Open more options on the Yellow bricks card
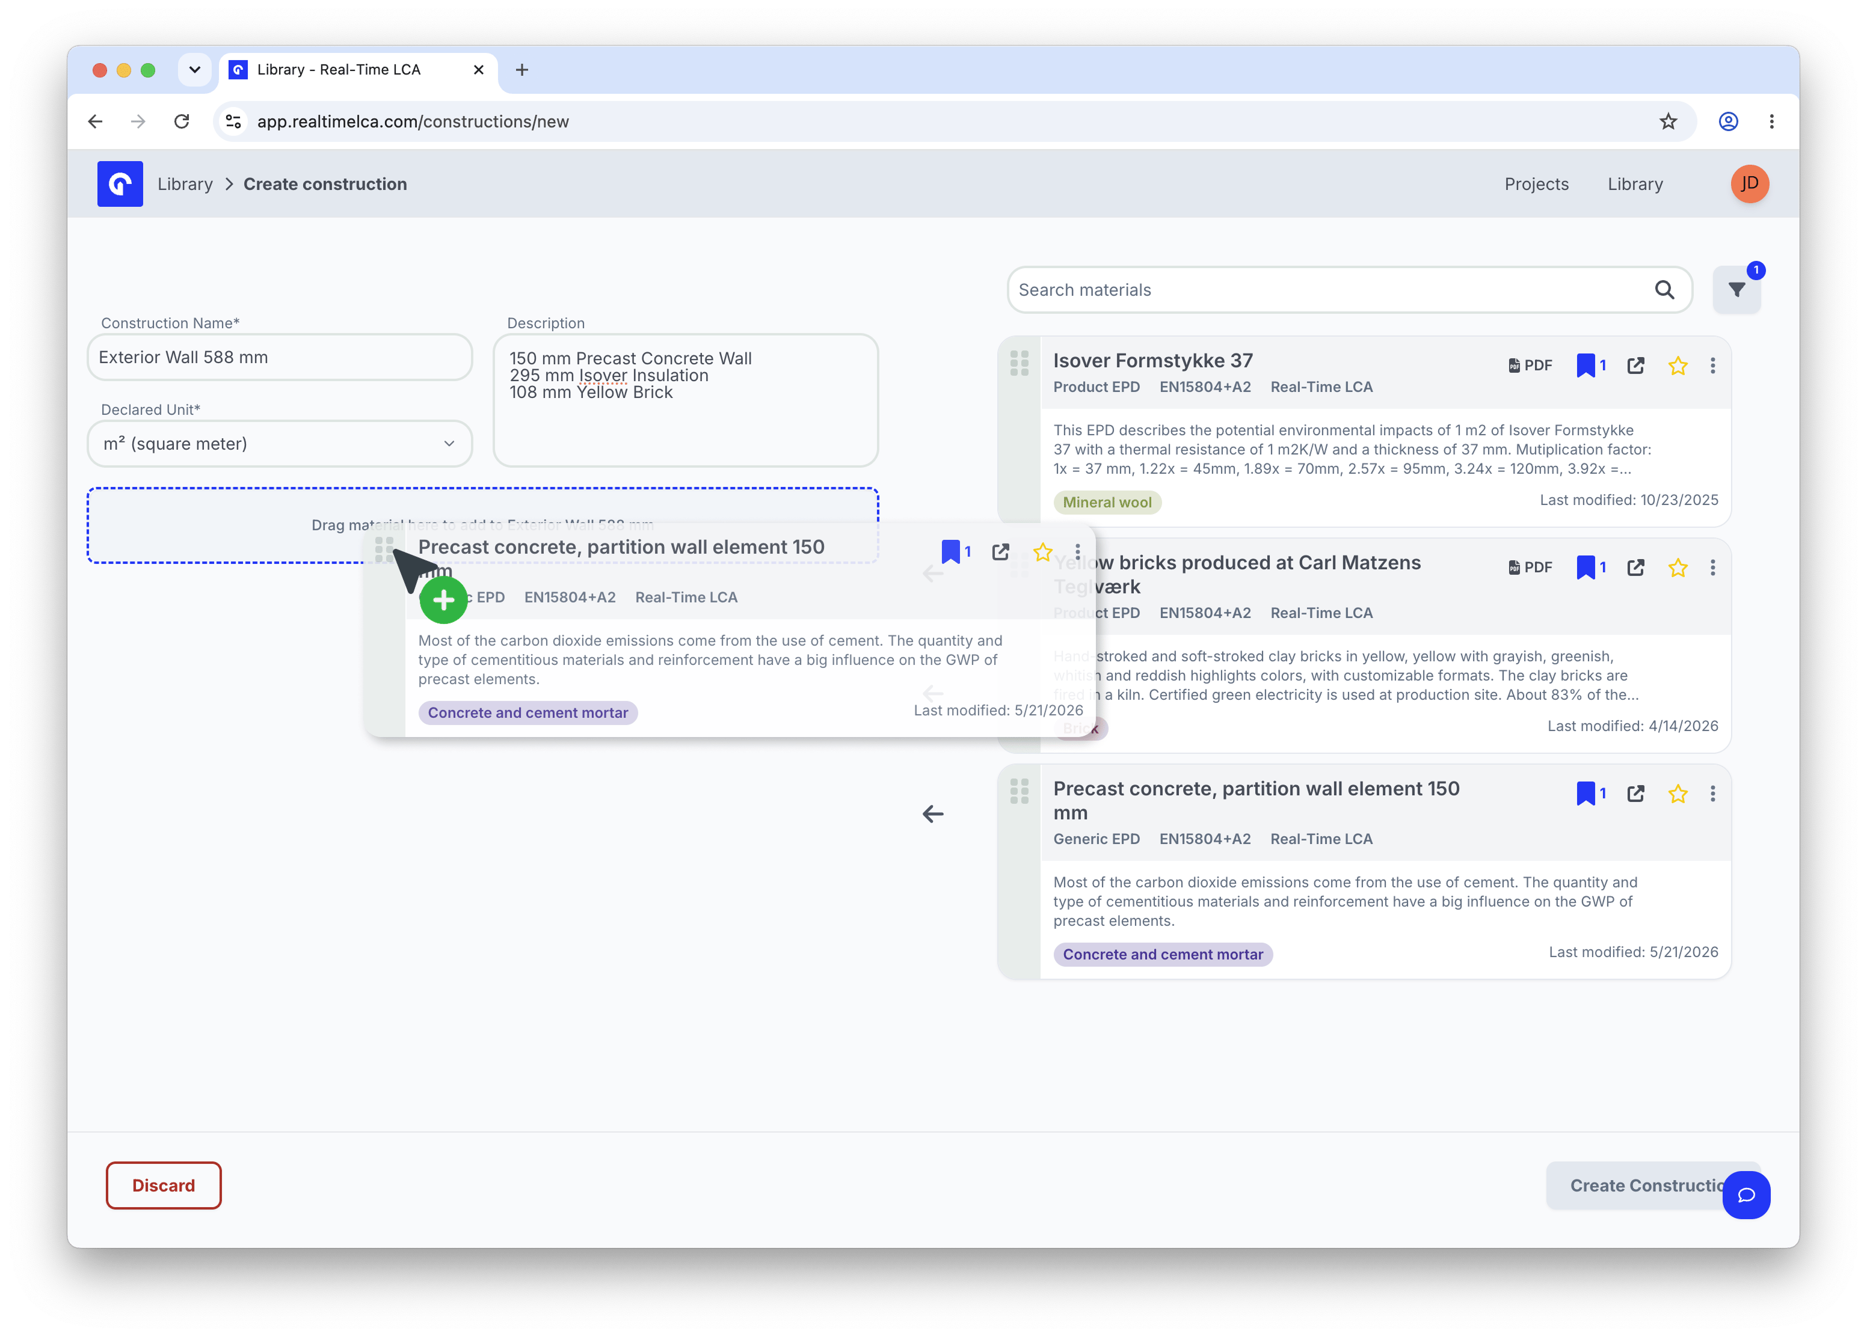Screen dimensions: 1867x1337 coord(1713,567)
